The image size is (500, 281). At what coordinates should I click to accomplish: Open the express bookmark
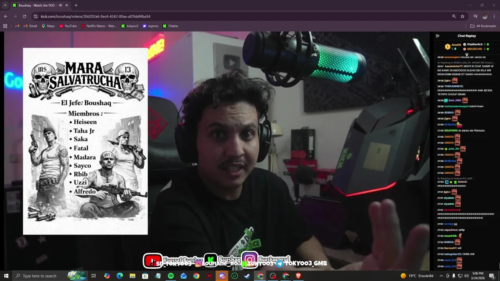click(151, 26)
